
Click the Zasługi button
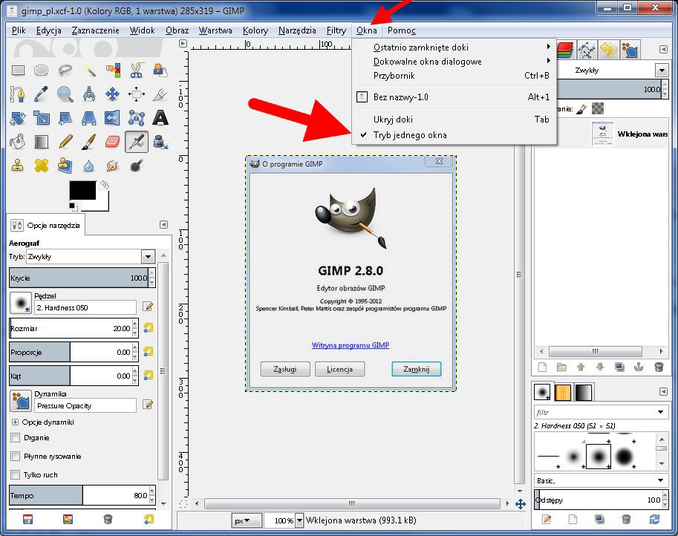click(285, 369)
